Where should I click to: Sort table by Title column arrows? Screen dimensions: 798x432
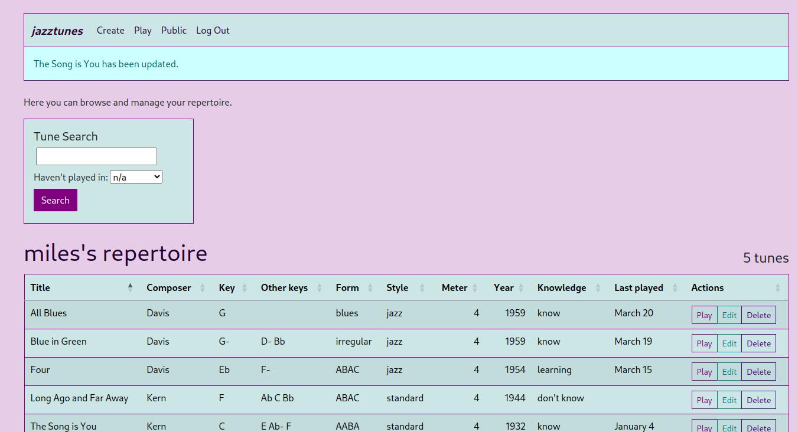pyautogui.click(x=130, y=288)
